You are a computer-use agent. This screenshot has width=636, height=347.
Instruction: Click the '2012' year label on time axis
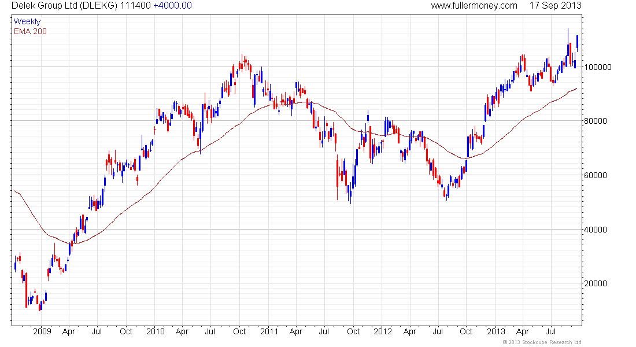(x=383, y=331)
